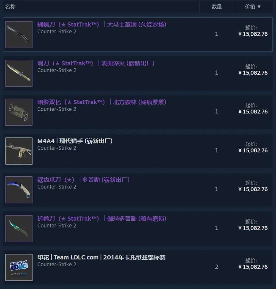Open 暗影双匕 北方森林 listing title
Image resolution: width=276 pixels, height=289 pixels.
(x=102, y=102)
